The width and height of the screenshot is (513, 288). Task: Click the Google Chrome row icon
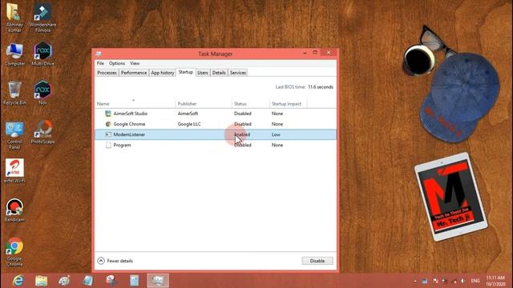(108, 124)
